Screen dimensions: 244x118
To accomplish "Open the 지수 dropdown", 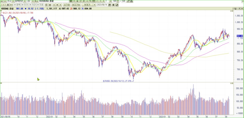I will [x=13, y=1].
